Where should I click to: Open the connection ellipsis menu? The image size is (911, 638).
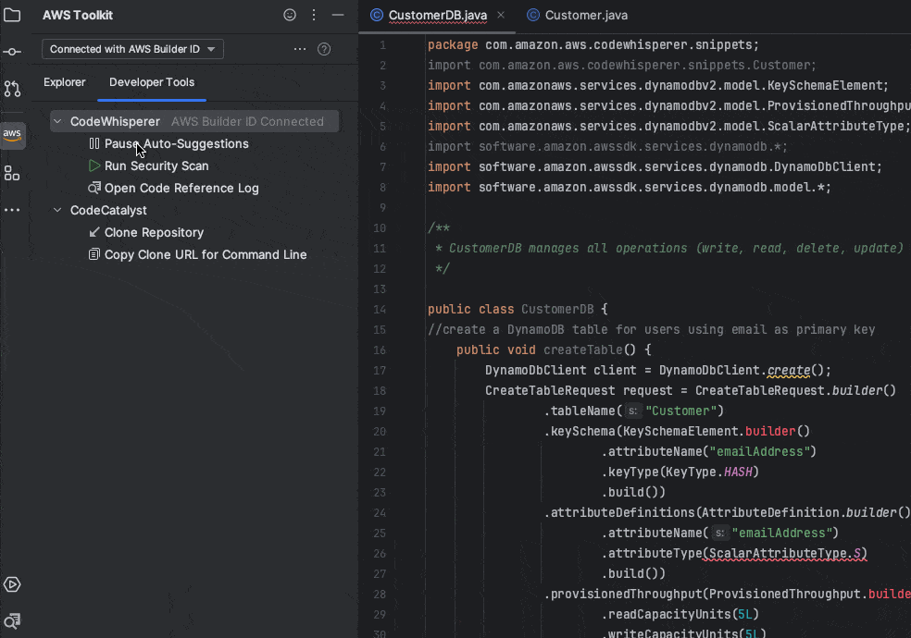tap(300, 49)
